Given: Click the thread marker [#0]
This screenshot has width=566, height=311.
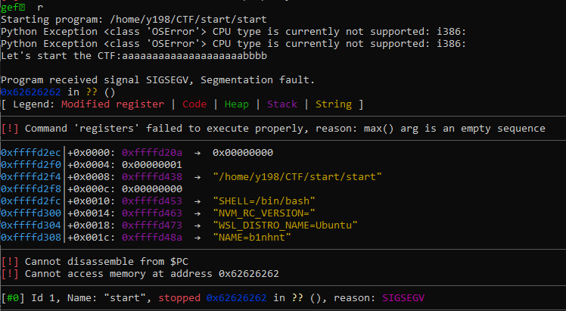Looking at the screenshot, I should (x=13, y=298).
